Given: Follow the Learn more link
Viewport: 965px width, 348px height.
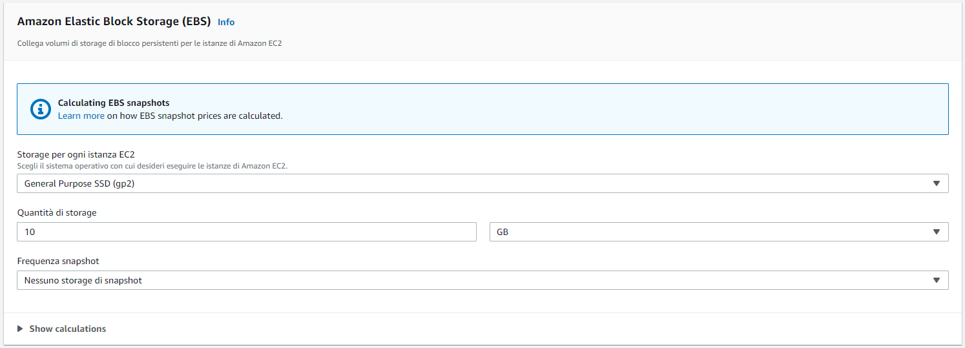Looking at the screenshot, I should (x=81, y=116).
